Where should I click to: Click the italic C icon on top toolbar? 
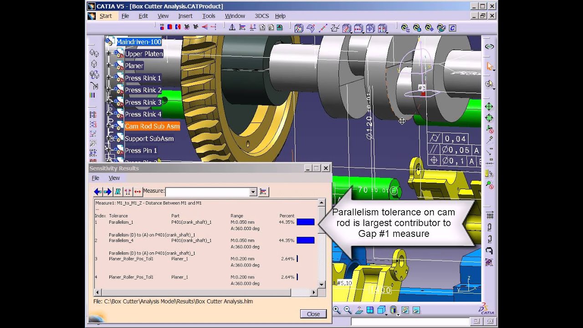tap(452, 28)
